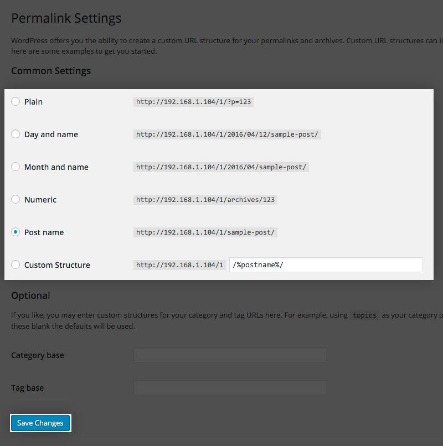This screenshot has width=443, height=446.
Task: Select the Month and name radio button
Action: coord(16,167)
